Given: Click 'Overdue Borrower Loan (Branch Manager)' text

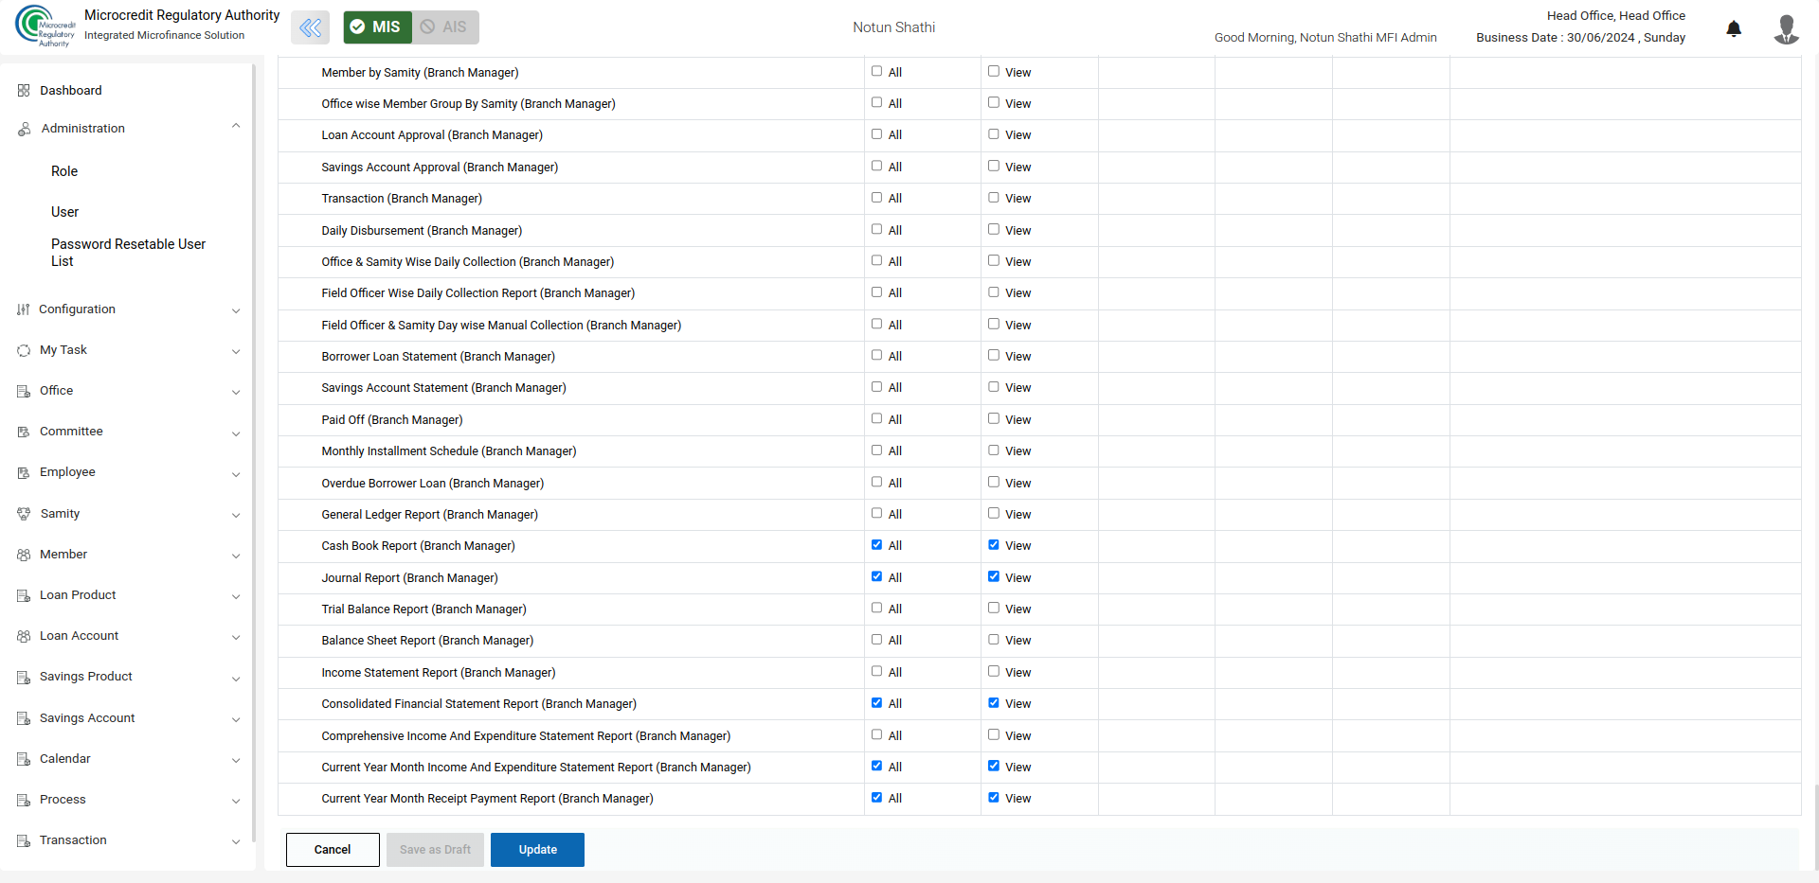Looking at the screenshot, I should point(432,484).
